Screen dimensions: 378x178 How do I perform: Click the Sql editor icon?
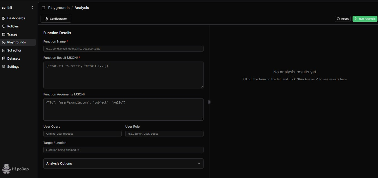click(4, 50)
